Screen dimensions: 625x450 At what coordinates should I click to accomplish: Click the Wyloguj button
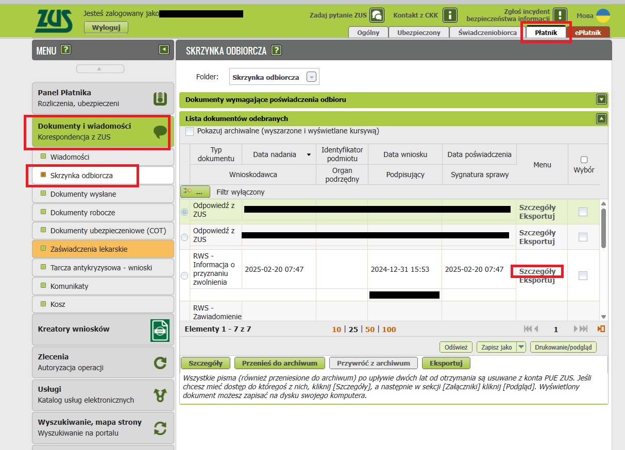point(106,28)
